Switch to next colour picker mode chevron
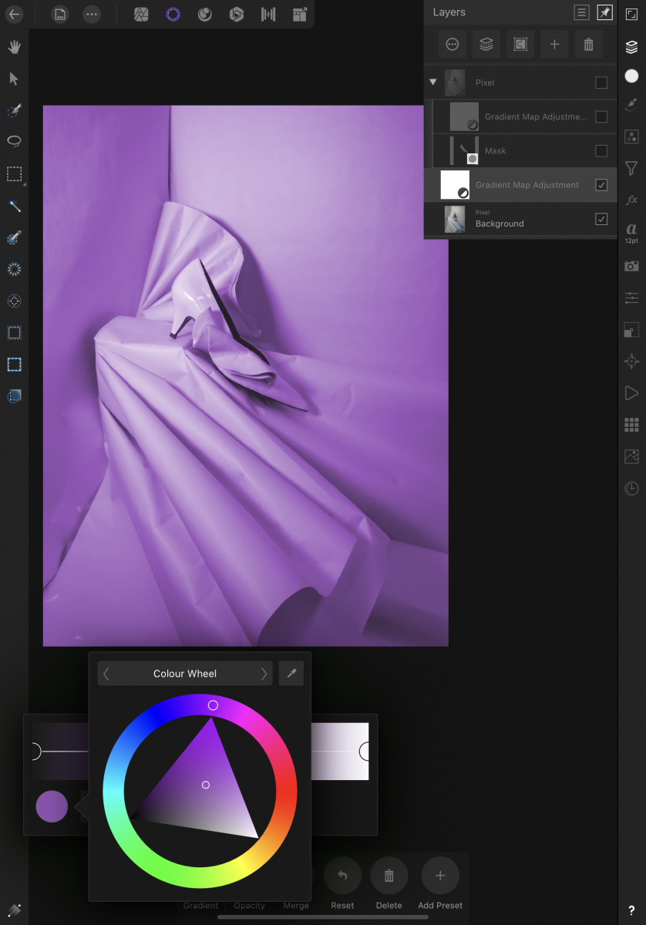The width and height of the screenshot is (646, 925). click(x=264, y=674)
